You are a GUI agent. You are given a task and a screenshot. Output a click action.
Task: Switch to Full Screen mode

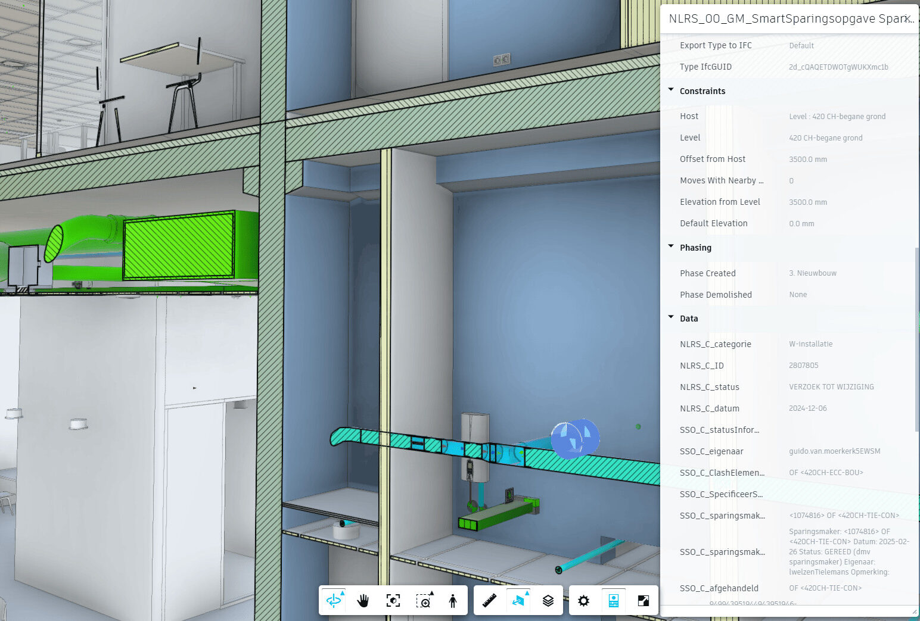pos(644,601)
